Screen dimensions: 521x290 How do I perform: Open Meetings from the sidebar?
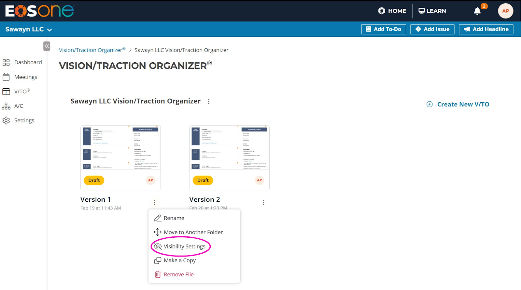pos(20,77)
